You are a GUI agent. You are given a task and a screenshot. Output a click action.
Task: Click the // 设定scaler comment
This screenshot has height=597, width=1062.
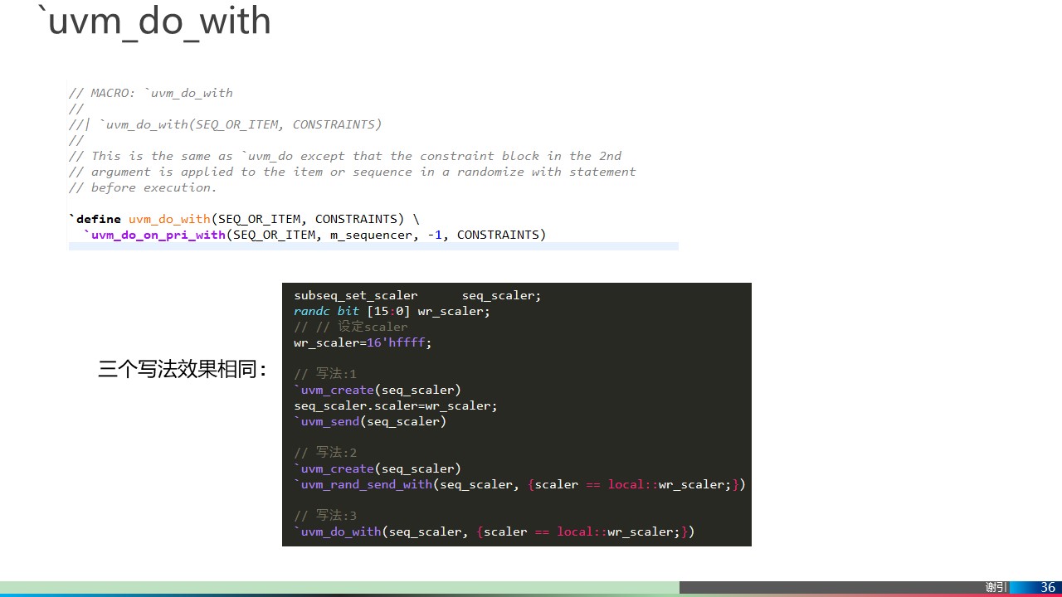[350, 327]
